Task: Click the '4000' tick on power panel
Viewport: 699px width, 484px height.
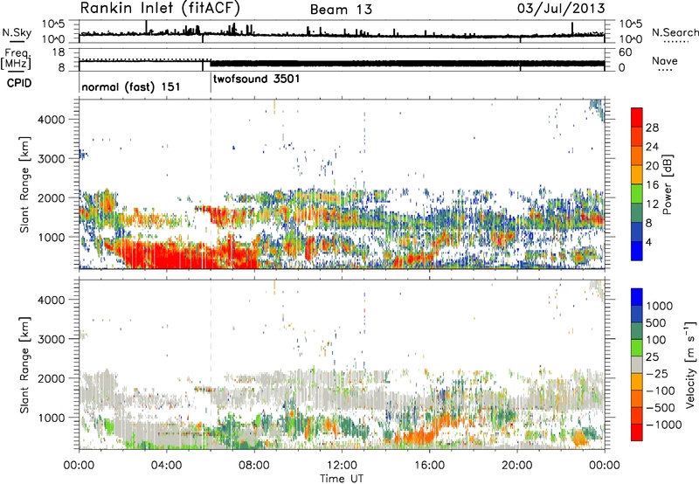Action: coord(52,120)
